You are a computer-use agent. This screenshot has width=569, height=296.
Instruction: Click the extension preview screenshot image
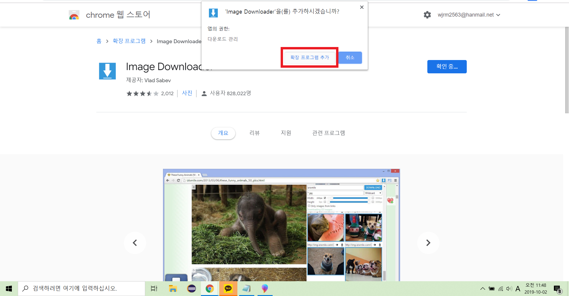pos(281,225)
